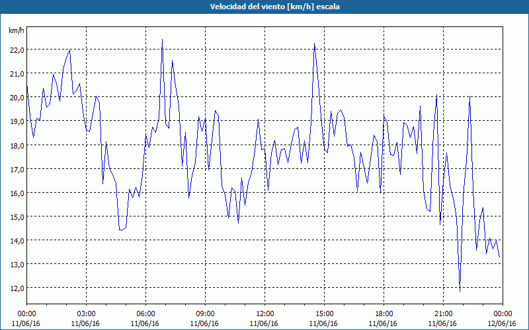
Task: Click the '11/06/16' date beneath the '18:00' label
Action: [x=383, y=323]
